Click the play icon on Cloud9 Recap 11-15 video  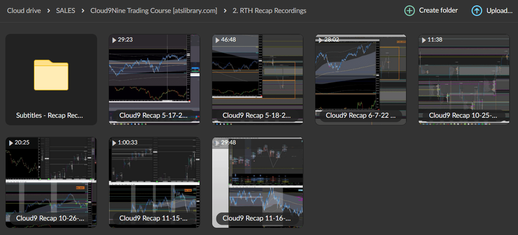point(113,143)
